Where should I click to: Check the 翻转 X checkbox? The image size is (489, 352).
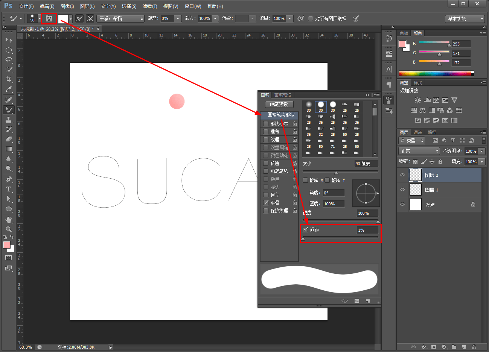point(305,180)
